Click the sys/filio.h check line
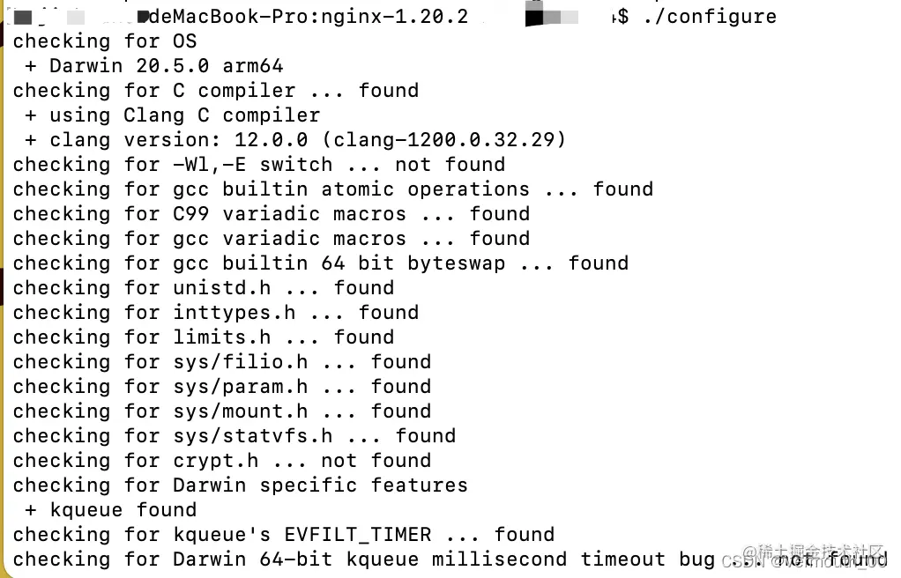901x578 pixels. pos(222,362)
